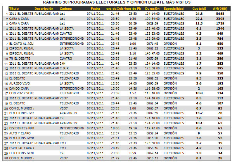Click title AL ROJO VIVO
This screenshot has height=164, width=232.
pos(19,83)
